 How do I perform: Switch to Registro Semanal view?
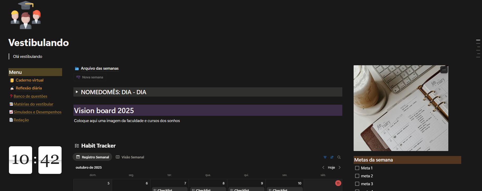click(x=92, y=157)
